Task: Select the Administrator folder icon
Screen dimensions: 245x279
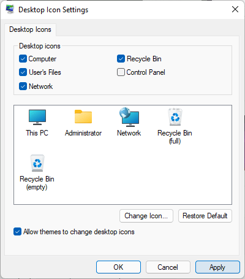Action: 83,117
